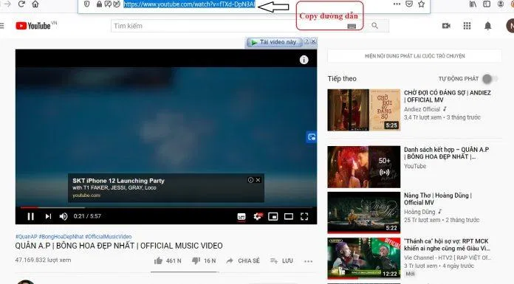The height and width of the screenshot is (284, 514).
Task: Open the browser library icon
Action: click(x=473, y=4)
